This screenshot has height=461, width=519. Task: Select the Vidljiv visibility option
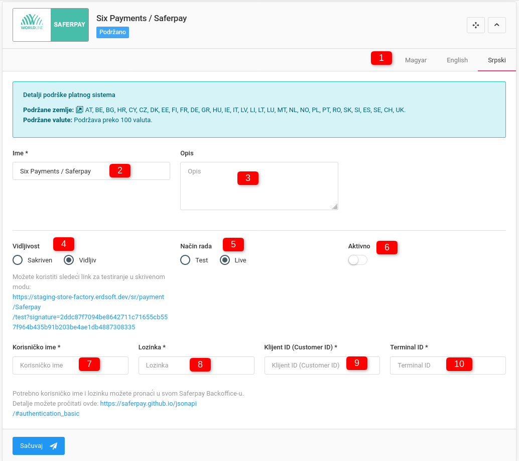click(x=69, y=260)
